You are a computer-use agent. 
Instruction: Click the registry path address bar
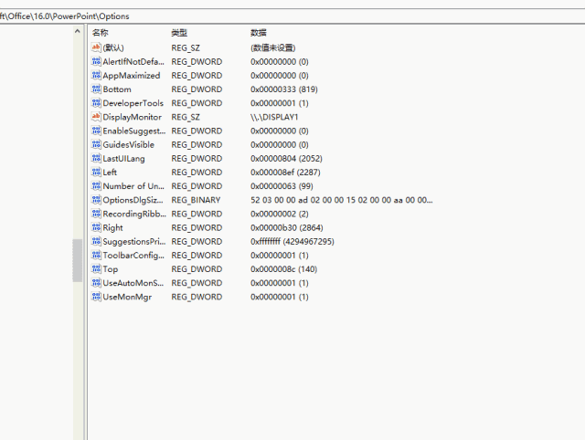[292, 16]
